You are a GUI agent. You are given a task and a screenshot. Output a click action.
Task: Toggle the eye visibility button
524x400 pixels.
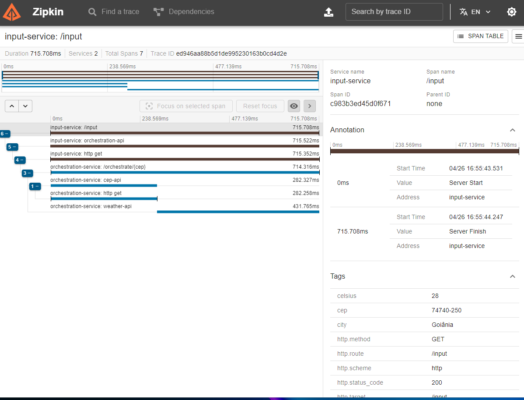click(x=294, y=106)
